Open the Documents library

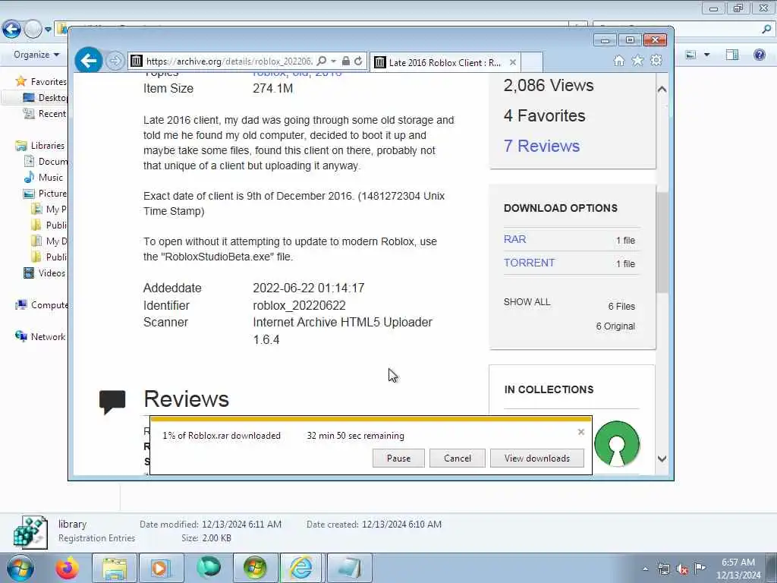(x=46, y=161)
